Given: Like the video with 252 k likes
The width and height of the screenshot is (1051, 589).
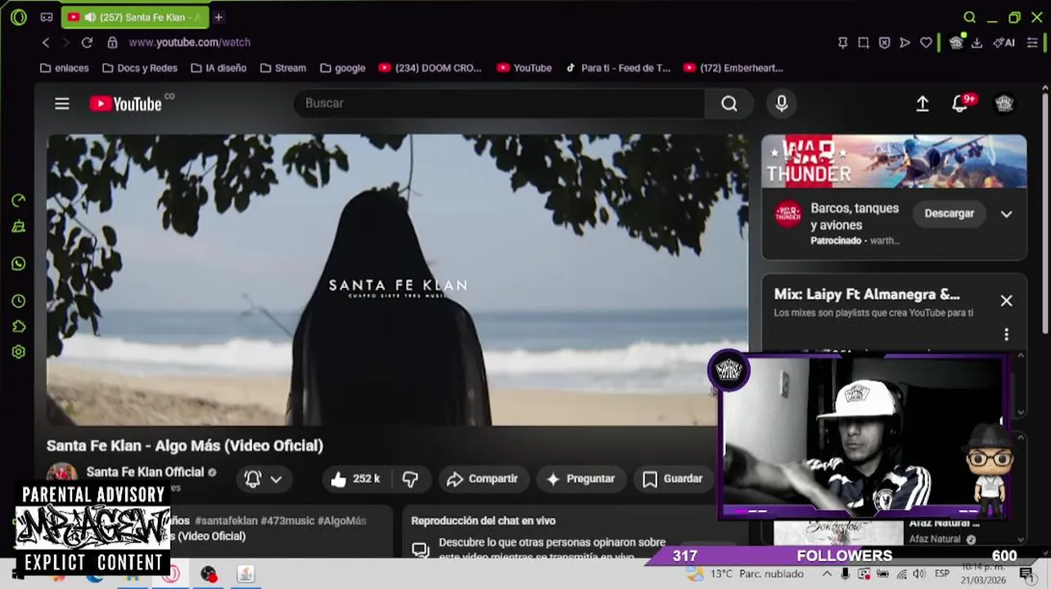Looking at the screenshot, I should 356,479.
